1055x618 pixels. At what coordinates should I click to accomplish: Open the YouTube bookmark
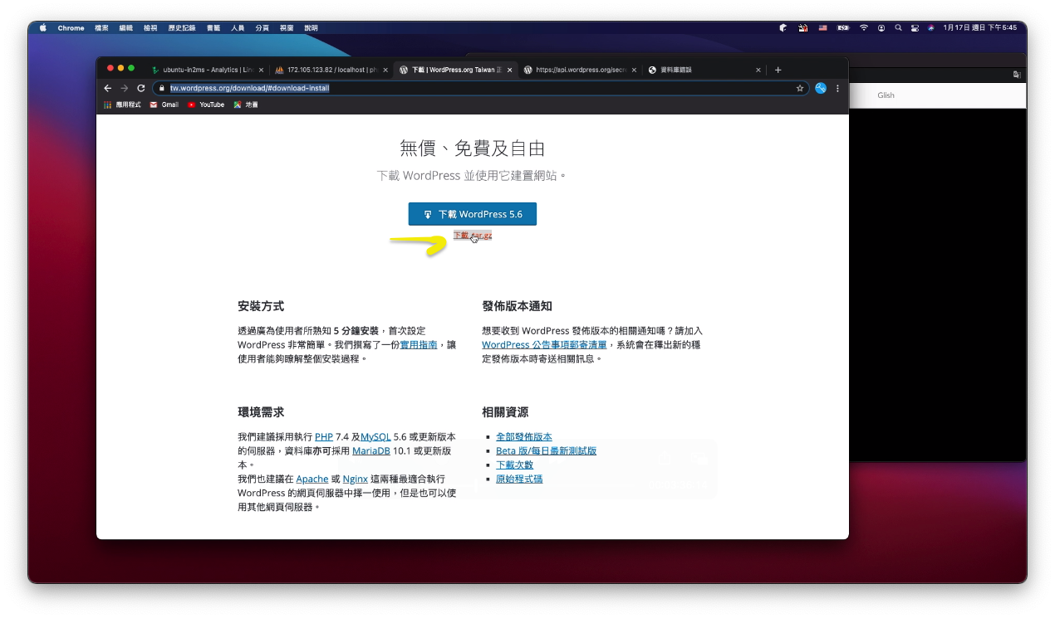click(x=206, y=105)
